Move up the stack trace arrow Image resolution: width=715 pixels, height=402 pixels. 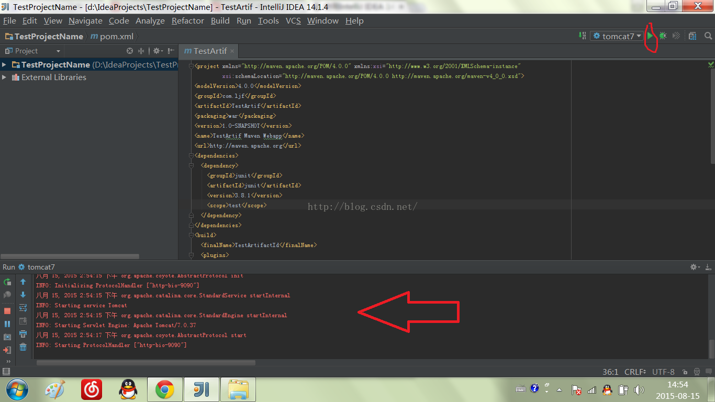[23, 282]
